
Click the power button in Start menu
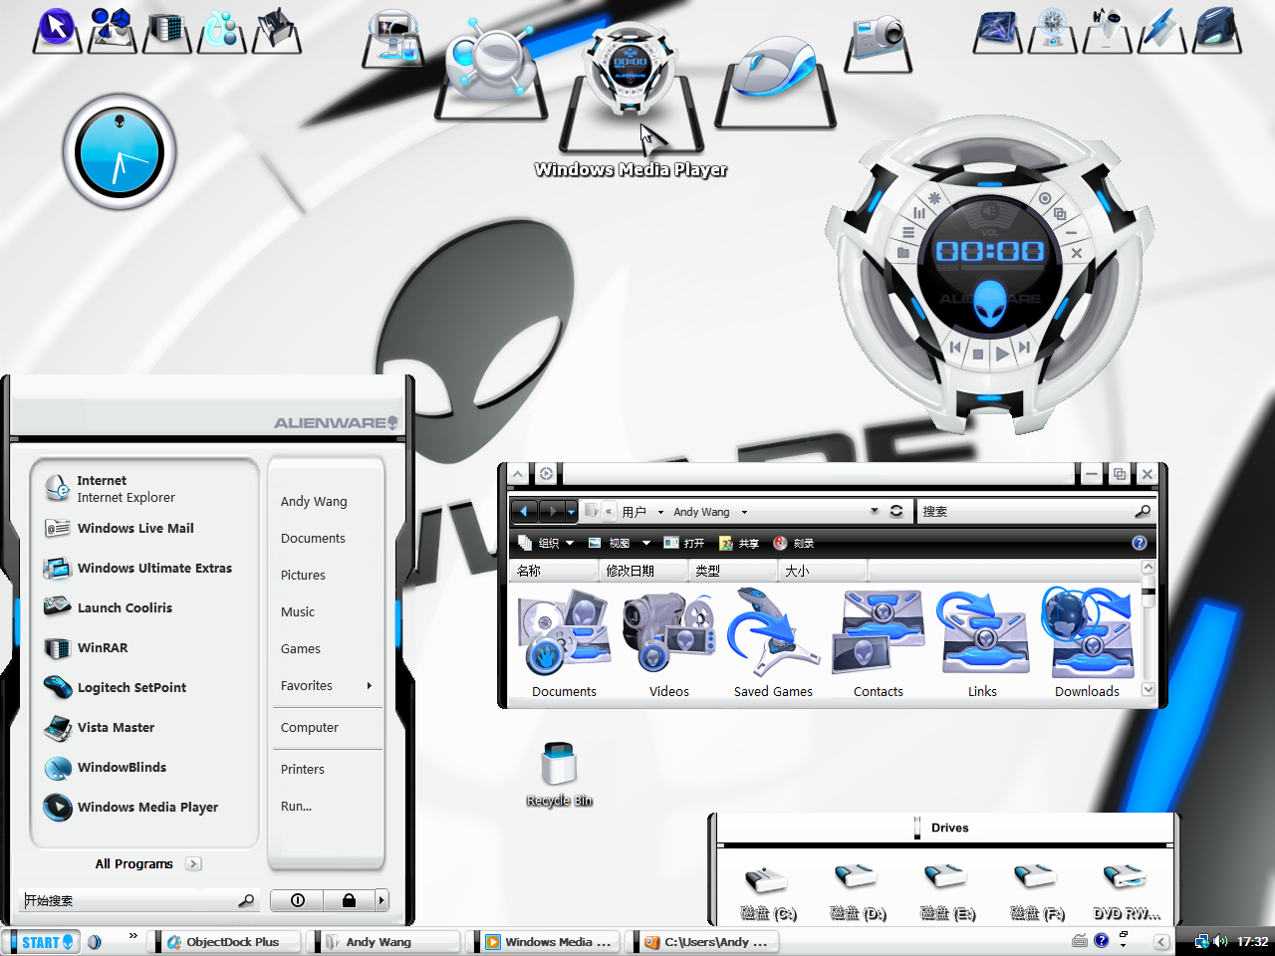pos(297,900)
